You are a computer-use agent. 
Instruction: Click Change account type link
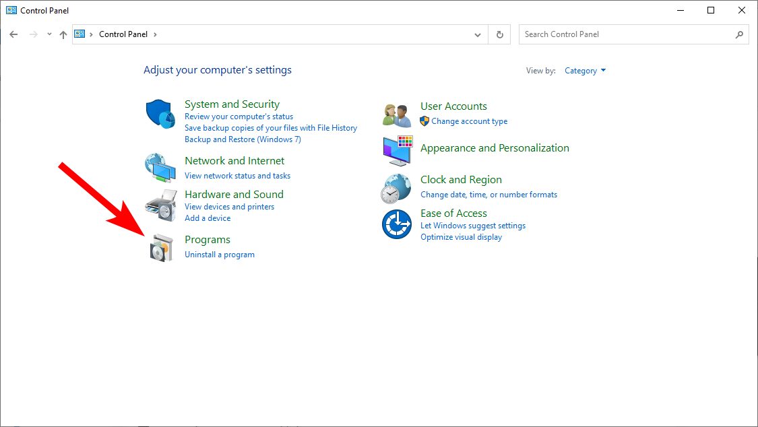(470, 121)
